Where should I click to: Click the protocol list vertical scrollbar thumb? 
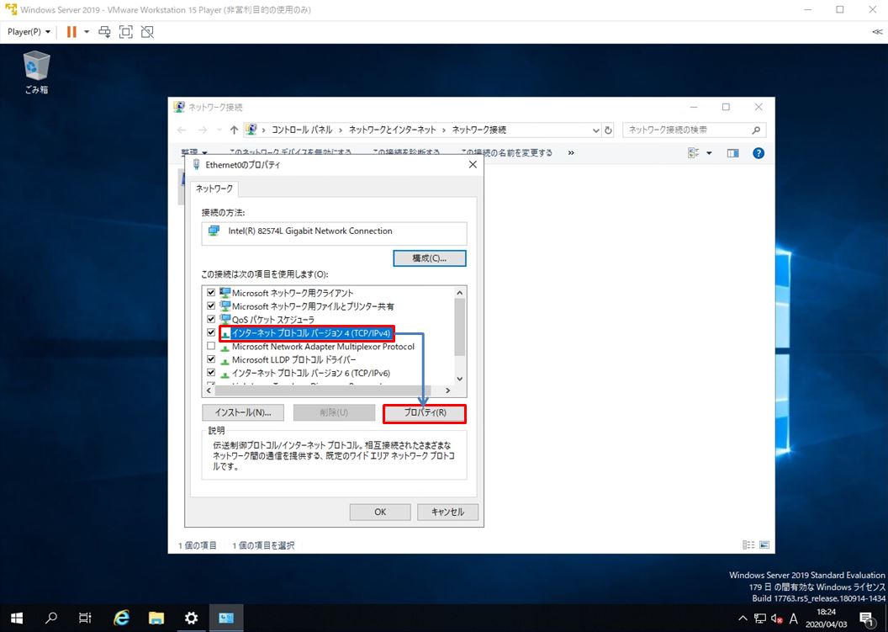(459, 327)
